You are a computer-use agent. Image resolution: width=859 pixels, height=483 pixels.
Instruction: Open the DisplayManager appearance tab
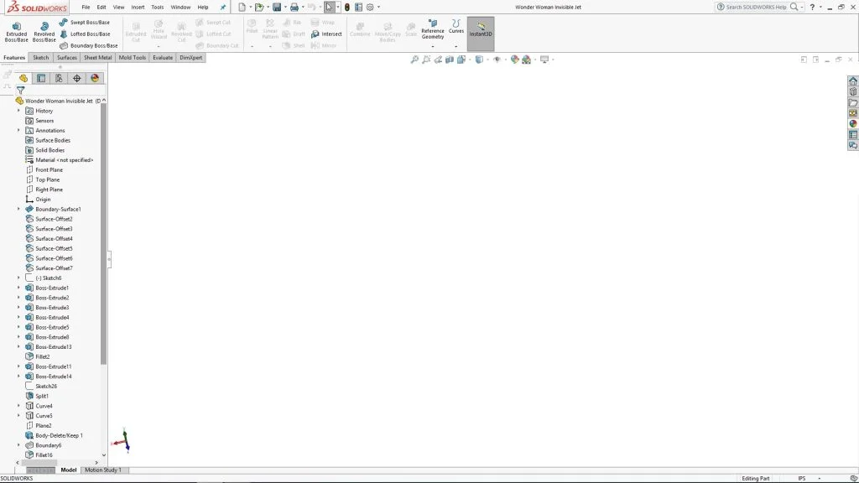95,78
